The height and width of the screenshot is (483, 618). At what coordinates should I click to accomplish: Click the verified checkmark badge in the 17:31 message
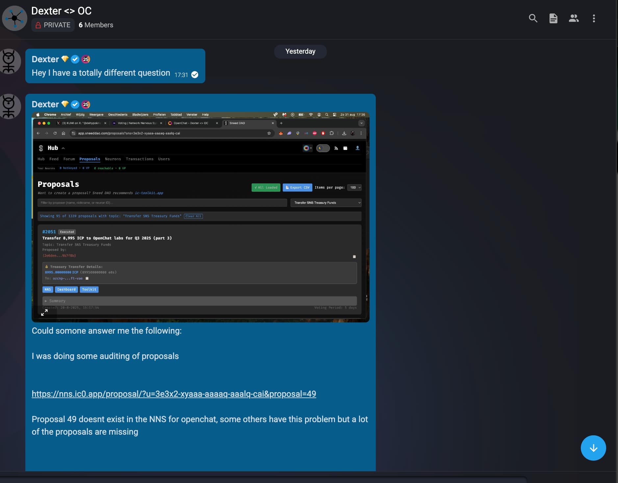coord(75,59)
